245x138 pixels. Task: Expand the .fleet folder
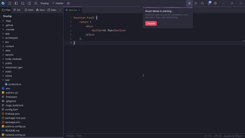[3, 21]
